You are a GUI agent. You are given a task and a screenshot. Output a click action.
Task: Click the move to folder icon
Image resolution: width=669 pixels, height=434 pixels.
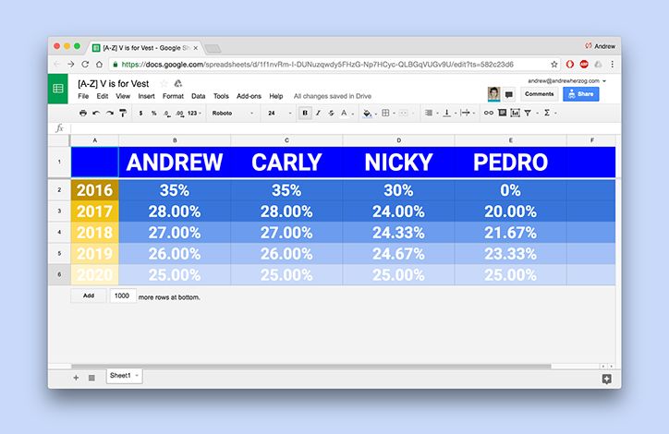(178, 83)
